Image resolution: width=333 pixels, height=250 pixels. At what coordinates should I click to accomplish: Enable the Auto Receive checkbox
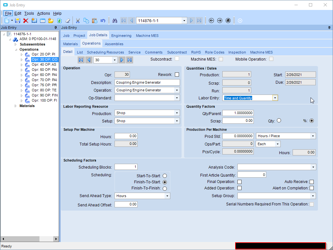pyautogui.click(x=312, y=182)
